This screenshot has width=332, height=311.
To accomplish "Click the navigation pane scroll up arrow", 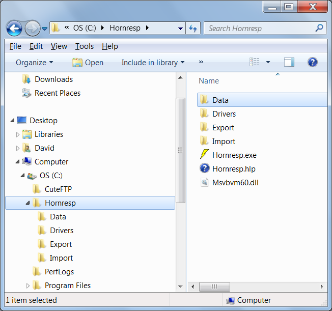I will click(x=180, y=78).
